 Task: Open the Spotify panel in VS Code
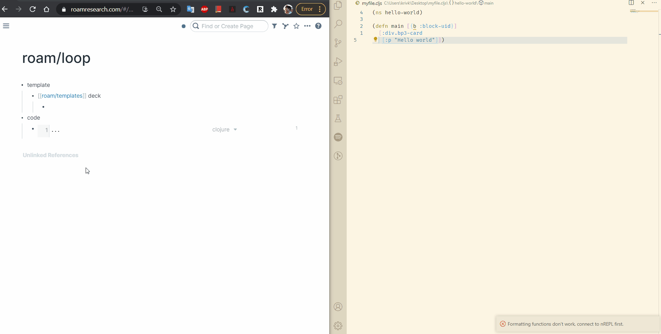338,137
